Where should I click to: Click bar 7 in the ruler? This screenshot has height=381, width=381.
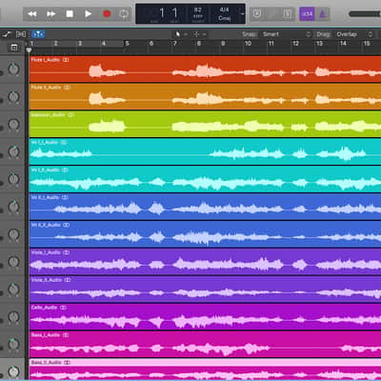click(175, 43)
